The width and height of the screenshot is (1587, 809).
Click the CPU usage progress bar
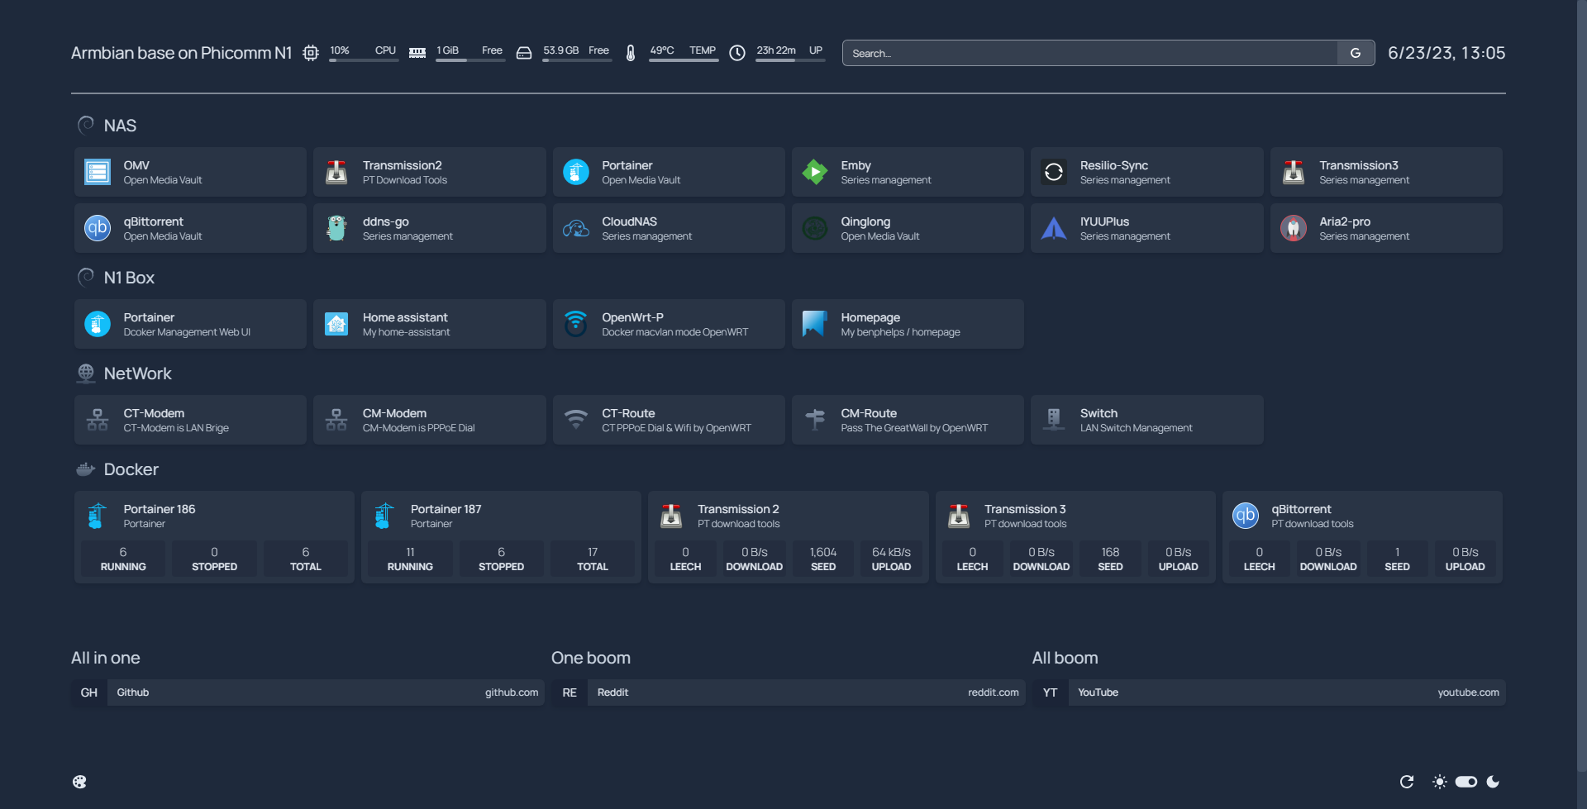(x=364, y=60)
